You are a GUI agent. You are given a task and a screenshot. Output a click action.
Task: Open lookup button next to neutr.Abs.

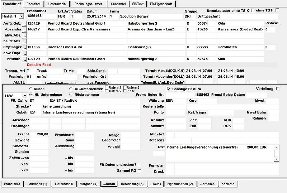click(24, 41)
